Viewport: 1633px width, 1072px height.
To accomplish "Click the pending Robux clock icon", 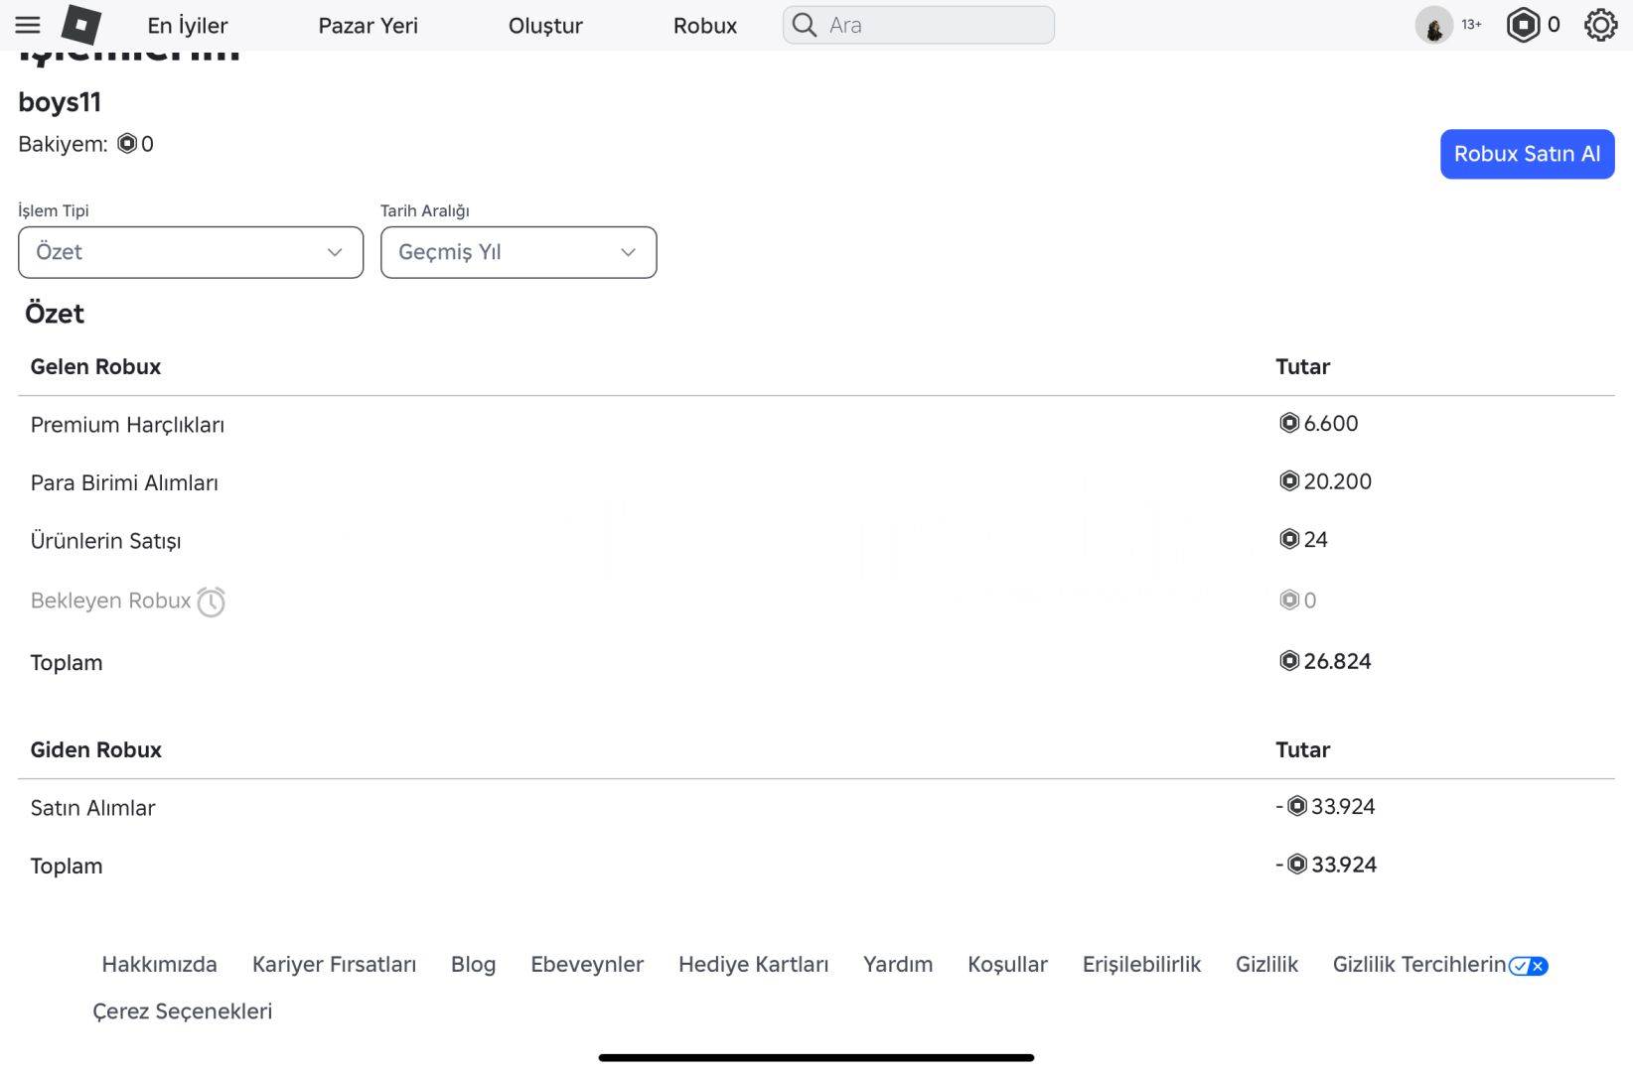I will (211, 602).
